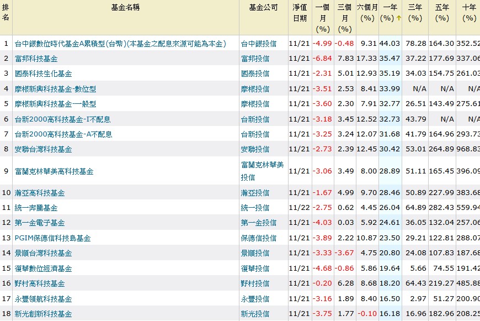Image resolution: width=480 pixels, height=321 pixels.
Task: Open 永豐投信 company page
Action: (255, 299)
